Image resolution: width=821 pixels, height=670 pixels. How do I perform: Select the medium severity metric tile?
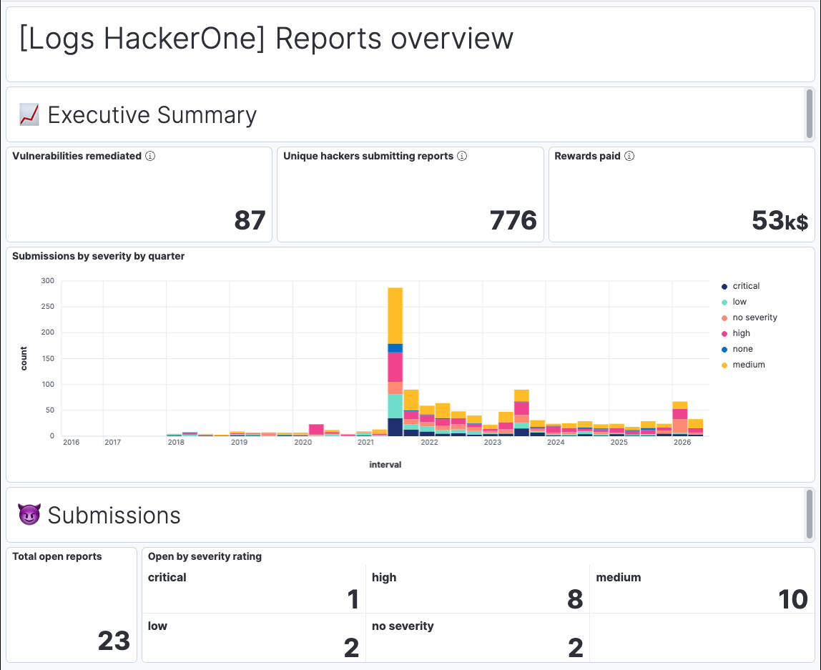pos(702,589)
